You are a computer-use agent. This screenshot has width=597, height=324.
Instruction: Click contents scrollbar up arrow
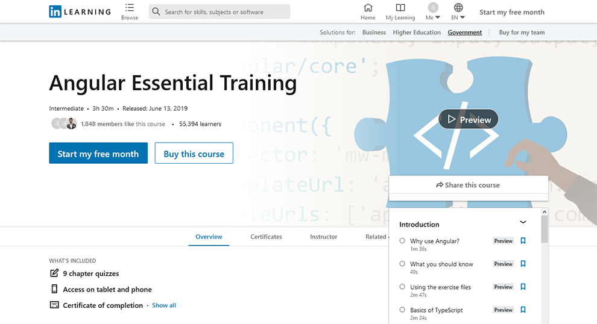tap(545, 212)
